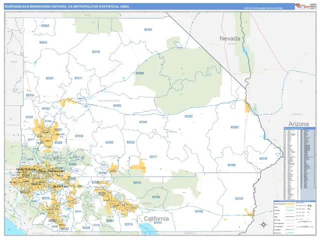Viewport: 320px width, 240px height.
Task: Click ZIP code label 92342
Action: 45,108
